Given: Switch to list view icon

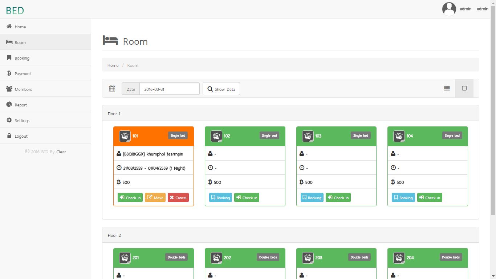Looking at the screenshot, I should pos(447,88).
